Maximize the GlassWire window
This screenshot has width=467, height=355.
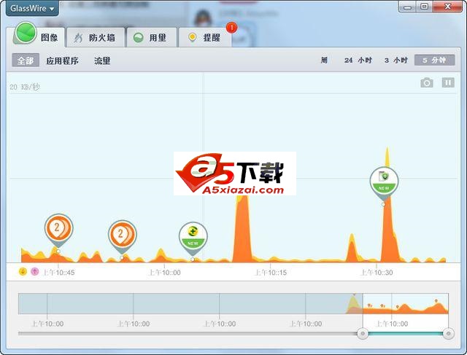tap(425, 7)
